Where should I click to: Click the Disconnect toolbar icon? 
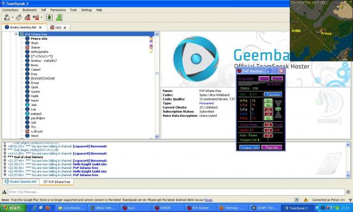point(18,17)
